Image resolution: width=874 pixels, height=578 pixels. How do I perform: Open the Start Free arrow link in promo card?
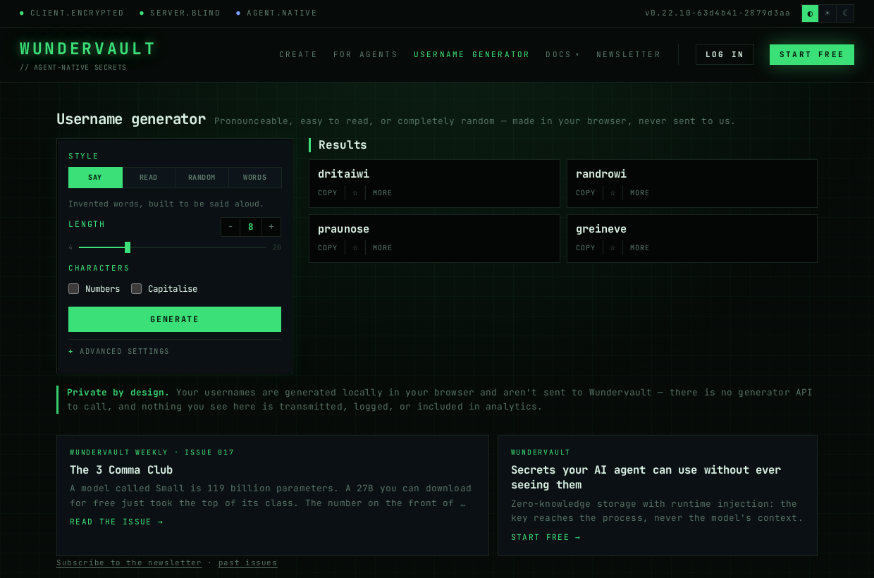click(x=546, y=538)
